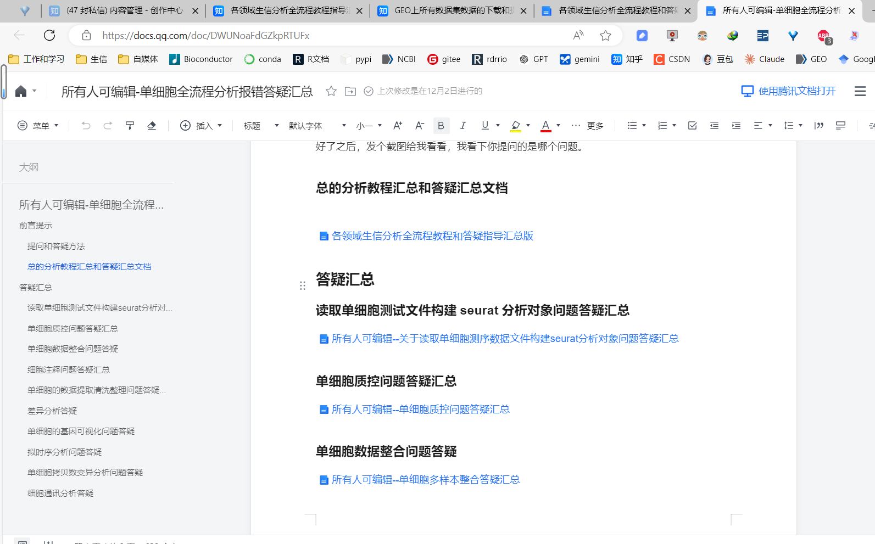Insert a checkbox task list
The width and height of the screenshot is (875, 544).
pyautogui.click(x=692, y=126)
